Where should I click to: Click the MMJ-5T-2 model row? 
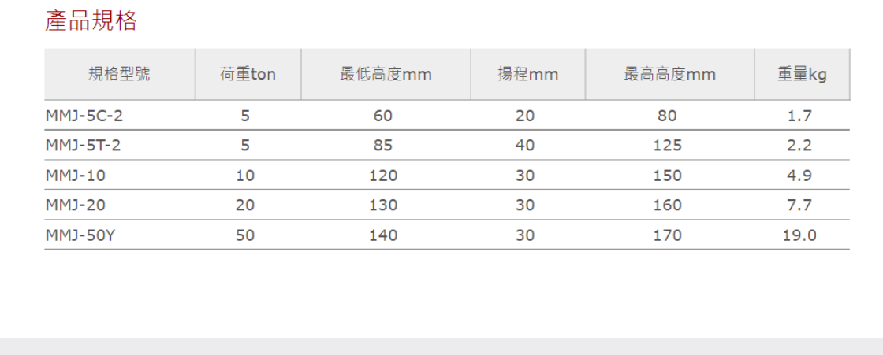84,146
